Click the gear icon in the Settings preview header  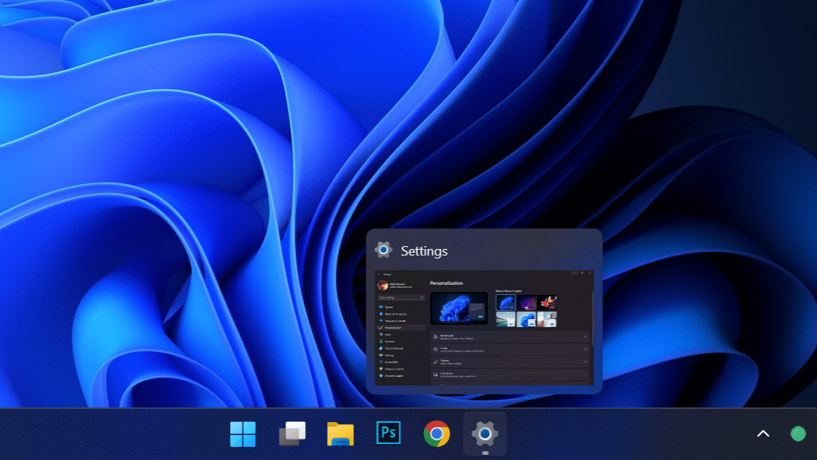point(383,250)
